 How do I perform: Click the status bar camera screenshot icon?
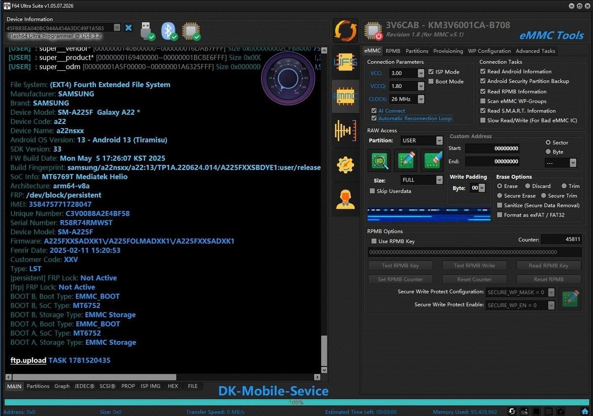(x=560, y=411)
